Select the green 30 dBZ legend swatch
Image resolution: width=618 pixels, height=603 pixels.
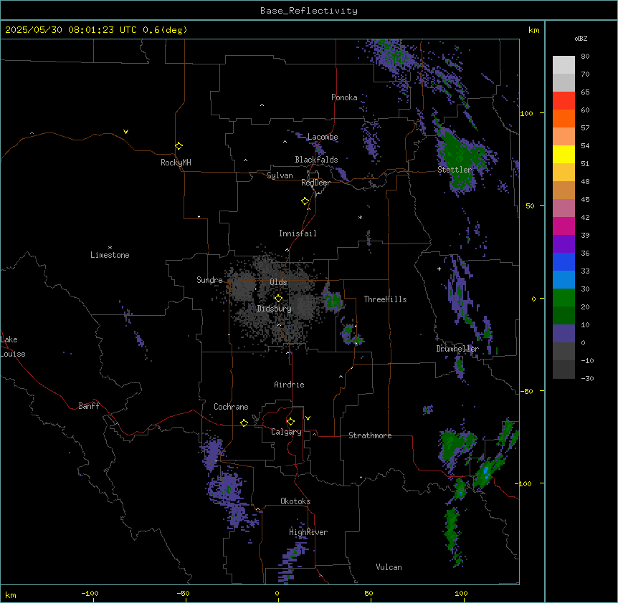(564, 298)
